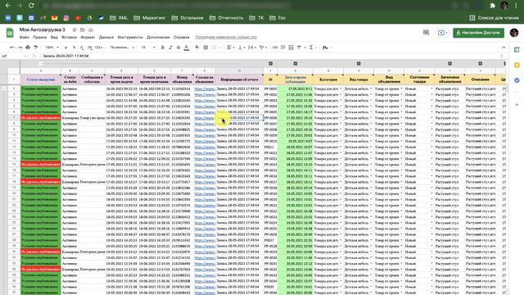524x295 pixels.
Task: Toggle strikethrough formatting
Action: pos(178,48)
